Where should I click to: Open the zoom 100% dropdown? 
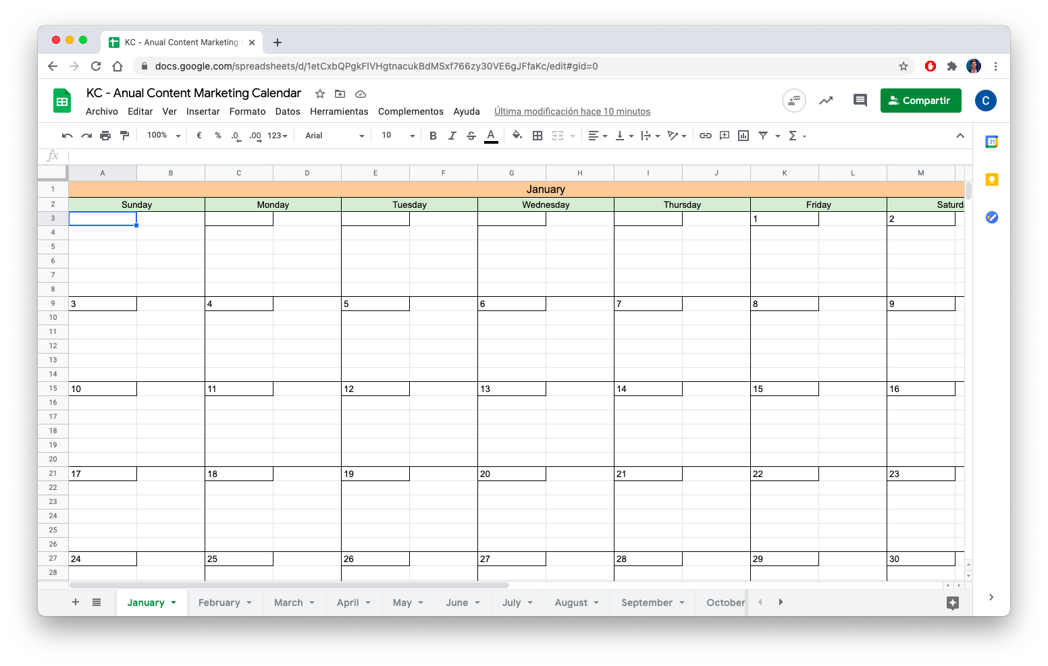[x=164, y=136]
